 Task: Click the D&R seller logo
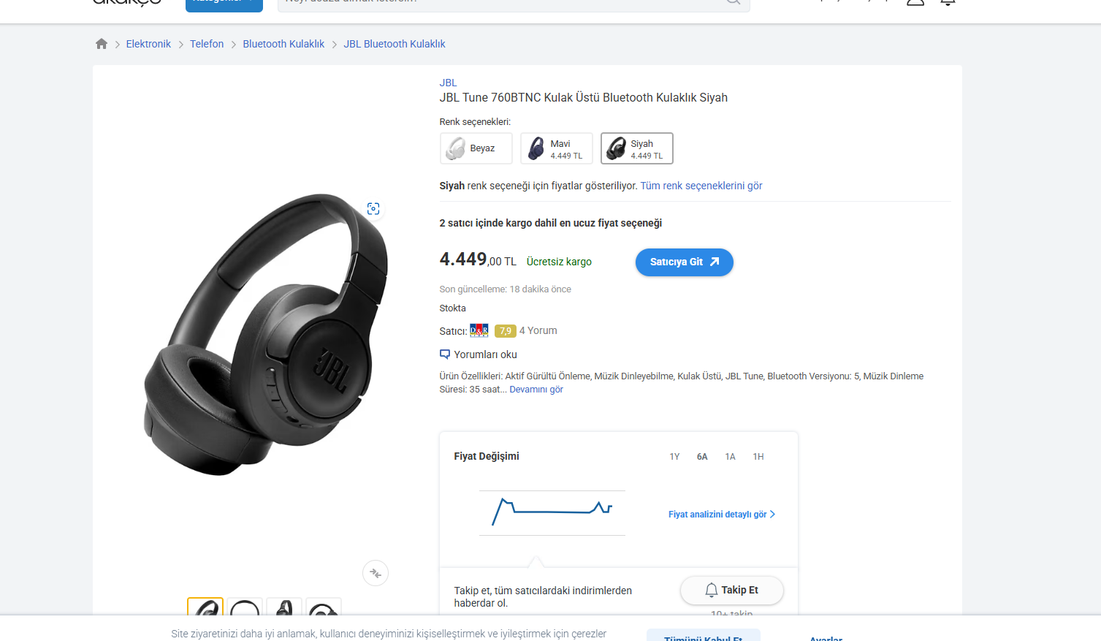pos(479,330)
